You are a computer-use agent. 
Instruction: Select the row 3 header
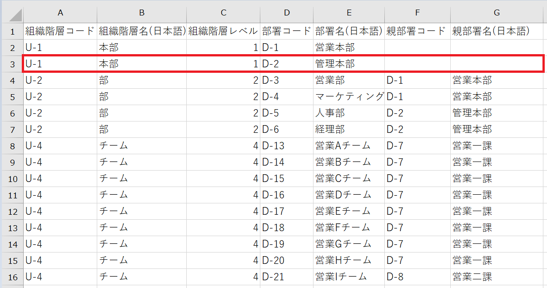pos(12,64)
